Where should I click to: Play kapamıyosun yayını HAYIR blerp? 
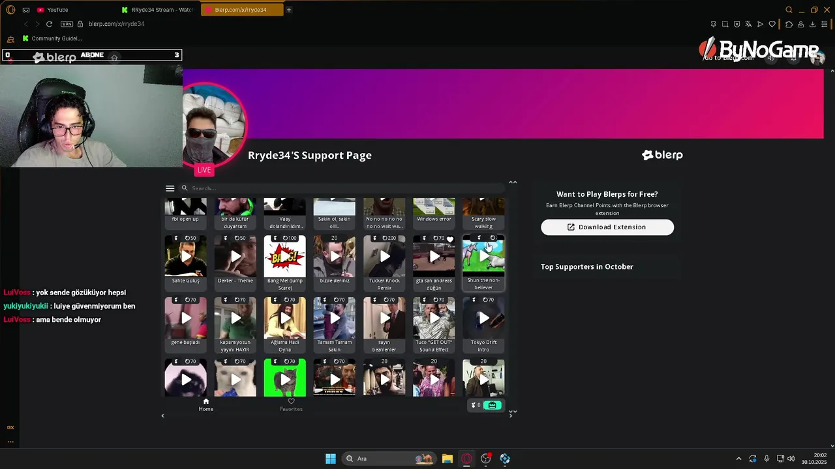[235, 318]
